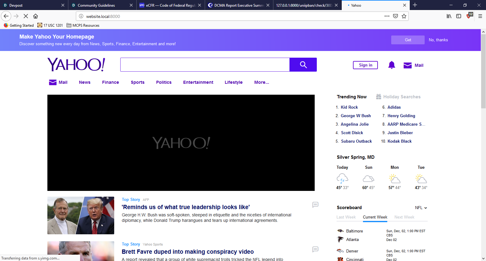Viewport: 486px width, 261px height.
Task: Click the purple search magnifier button
Action: coord(303,65)
